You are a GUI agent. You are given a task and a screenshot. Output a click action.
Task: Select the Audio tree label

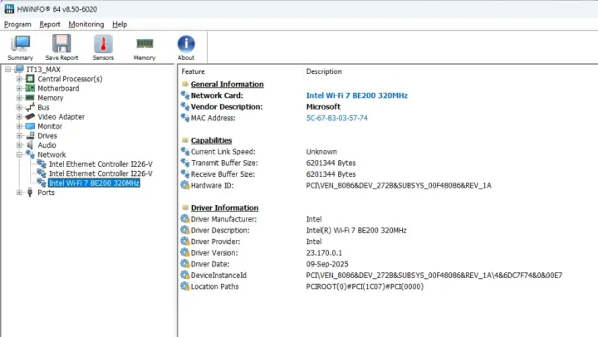[x=47, y=145]
